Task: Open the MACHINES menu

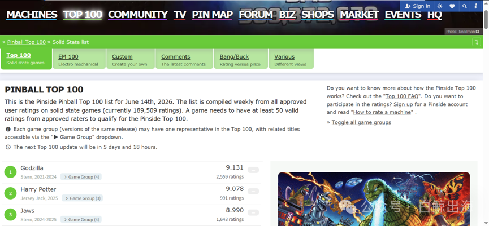Action: pos(32,15)
